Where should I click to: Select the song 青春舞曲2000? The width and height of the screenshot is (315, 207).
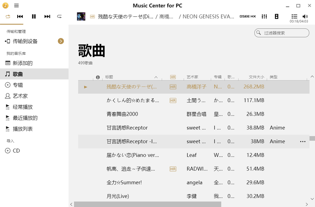tap(122, 114)
